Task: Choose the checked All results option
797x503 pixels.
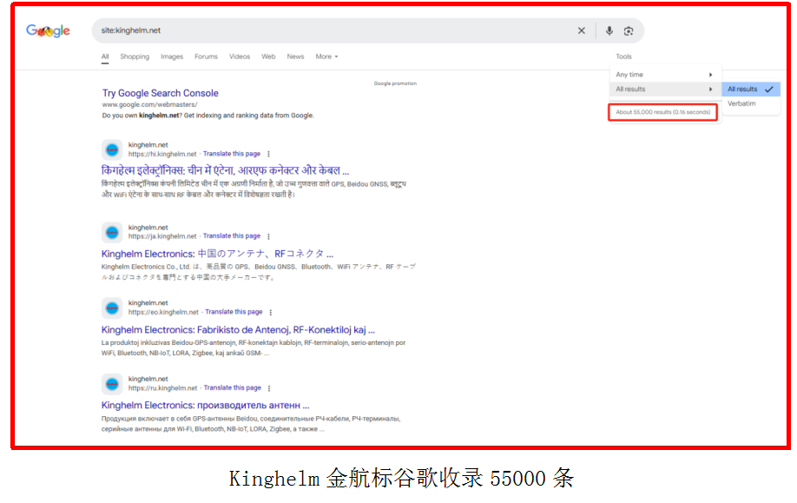Action: click(751, 89)
